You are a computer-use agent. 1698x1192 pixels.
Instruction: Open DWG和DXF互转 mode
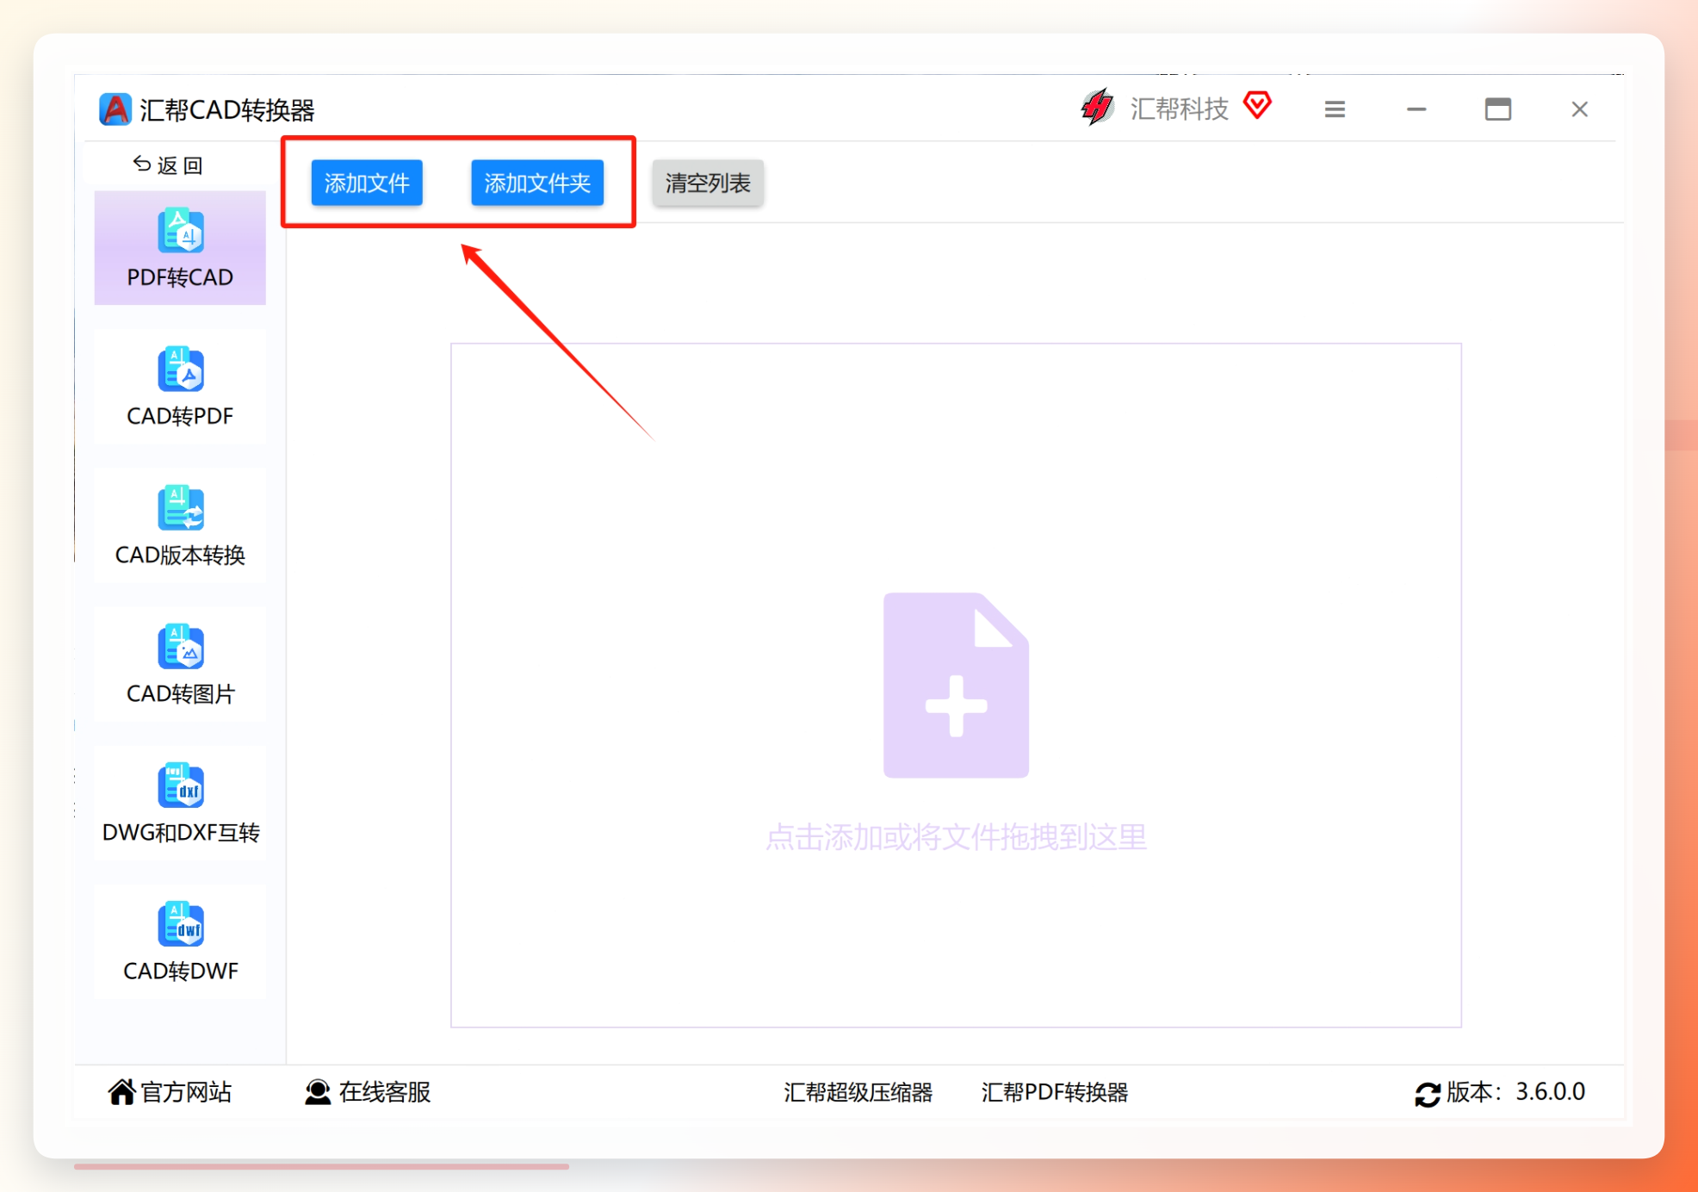tap(180, 803)
